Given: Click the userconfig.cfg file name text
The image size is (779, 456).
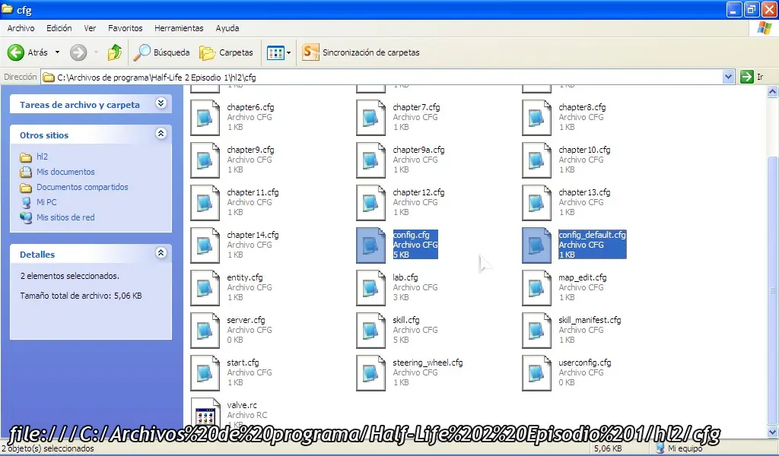Looking at the screenshot, I should tap(585, 363).
